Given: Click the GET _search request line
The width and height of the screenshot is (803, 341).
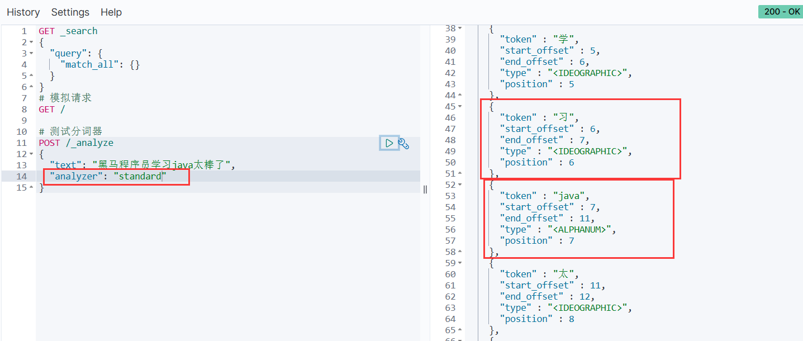Looking at the screenshot, I should [x=68, y=31].
